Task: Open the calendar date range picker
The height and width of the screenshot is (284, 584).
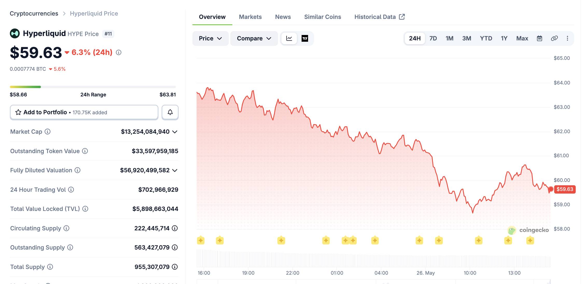Action: (x=539, y=38)
